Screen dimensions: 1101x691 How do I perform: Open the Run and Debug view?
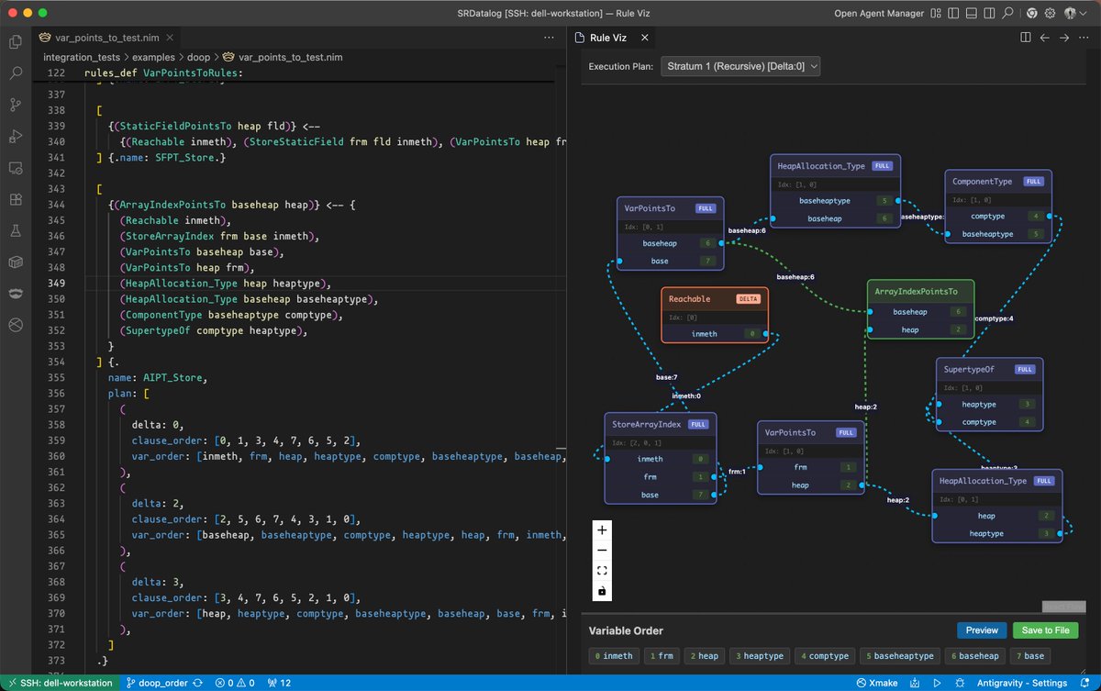click(15, 136)
